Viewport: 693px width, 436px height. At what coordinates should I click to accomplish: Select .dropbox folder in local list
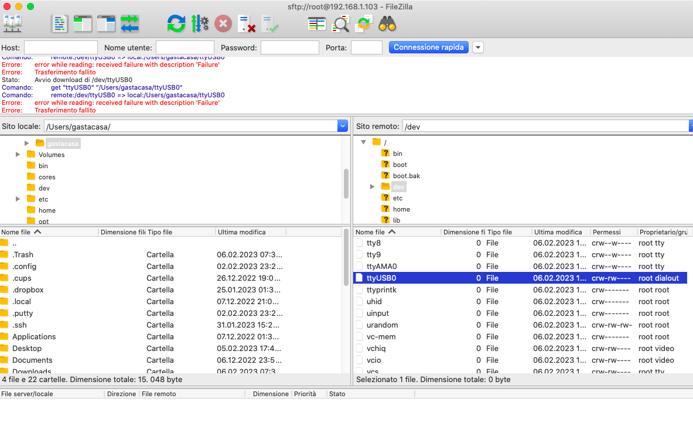[170, 289]
